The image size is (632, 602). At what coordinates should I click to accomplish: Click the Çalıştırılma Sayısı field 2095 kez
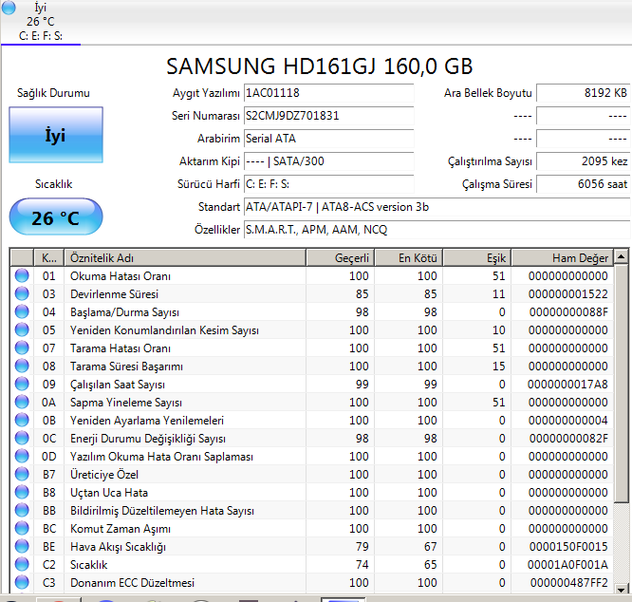coord(583,161)
